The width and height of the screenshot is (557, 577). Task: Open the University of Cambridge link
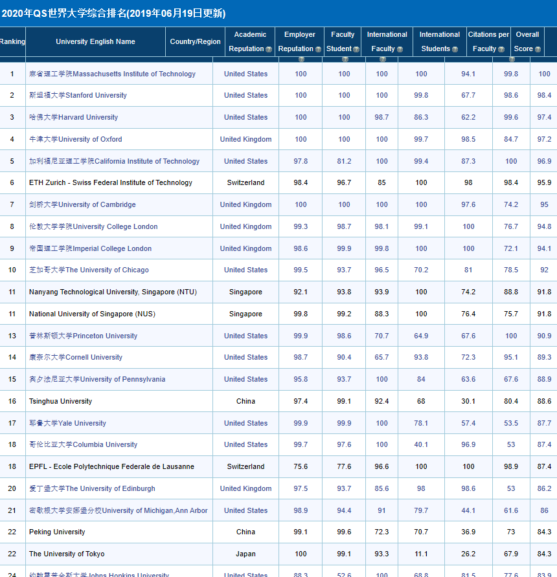pos(82,205)
